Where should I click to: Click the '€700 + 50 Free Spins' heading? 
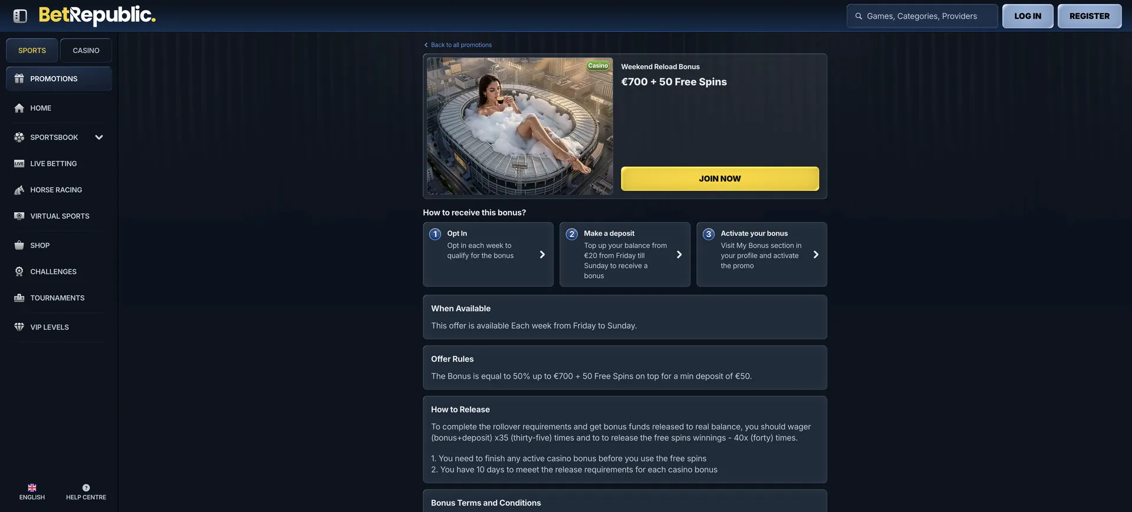coord(674,82)
